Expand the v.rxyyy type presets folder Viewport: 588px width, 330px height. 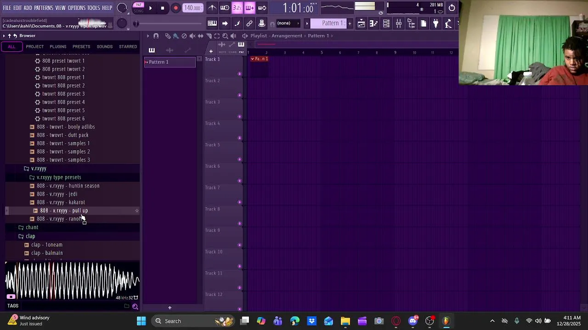coord(59,177)
